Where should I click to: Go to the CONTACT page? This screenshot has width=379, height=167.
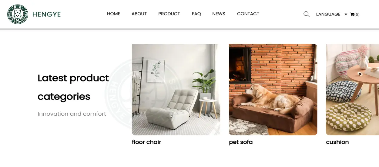[x=248, y=14]
